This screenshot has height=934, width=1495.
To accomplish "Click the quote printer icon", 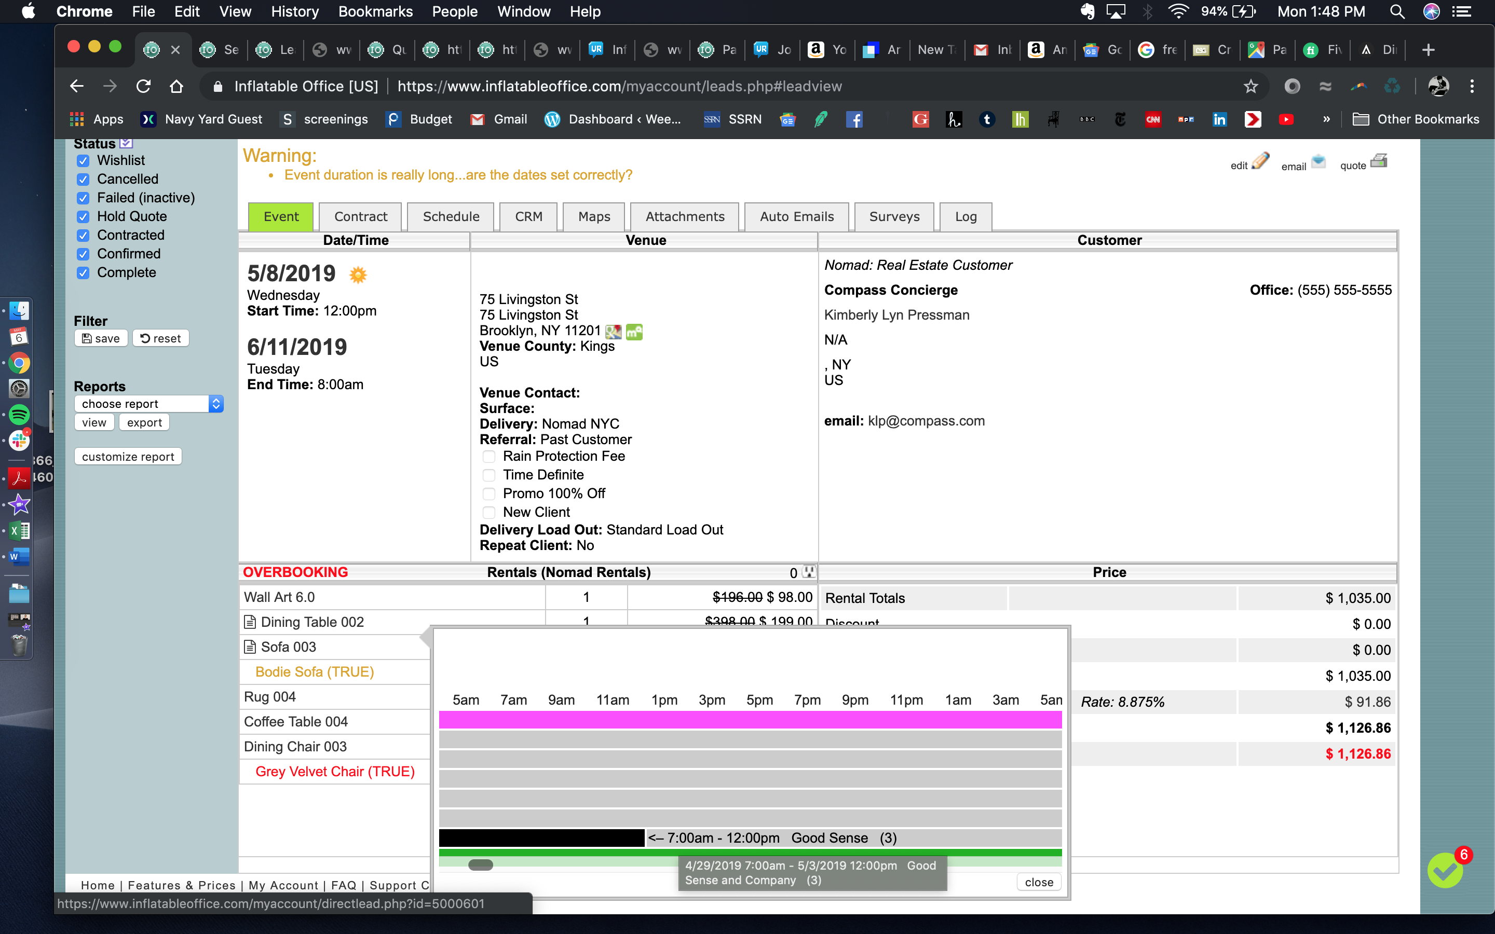I will pyautogui.click(x=1378, y=161).
